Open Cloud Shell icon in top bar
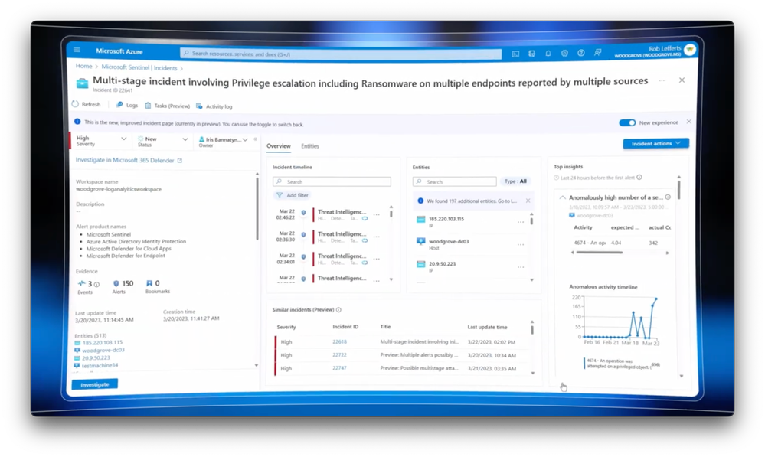 click(515, 54)
